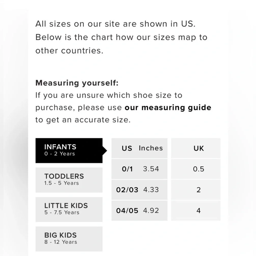Switch to the TODDLERS size tab
Screen dimensions: 256x256
point(69,179)
